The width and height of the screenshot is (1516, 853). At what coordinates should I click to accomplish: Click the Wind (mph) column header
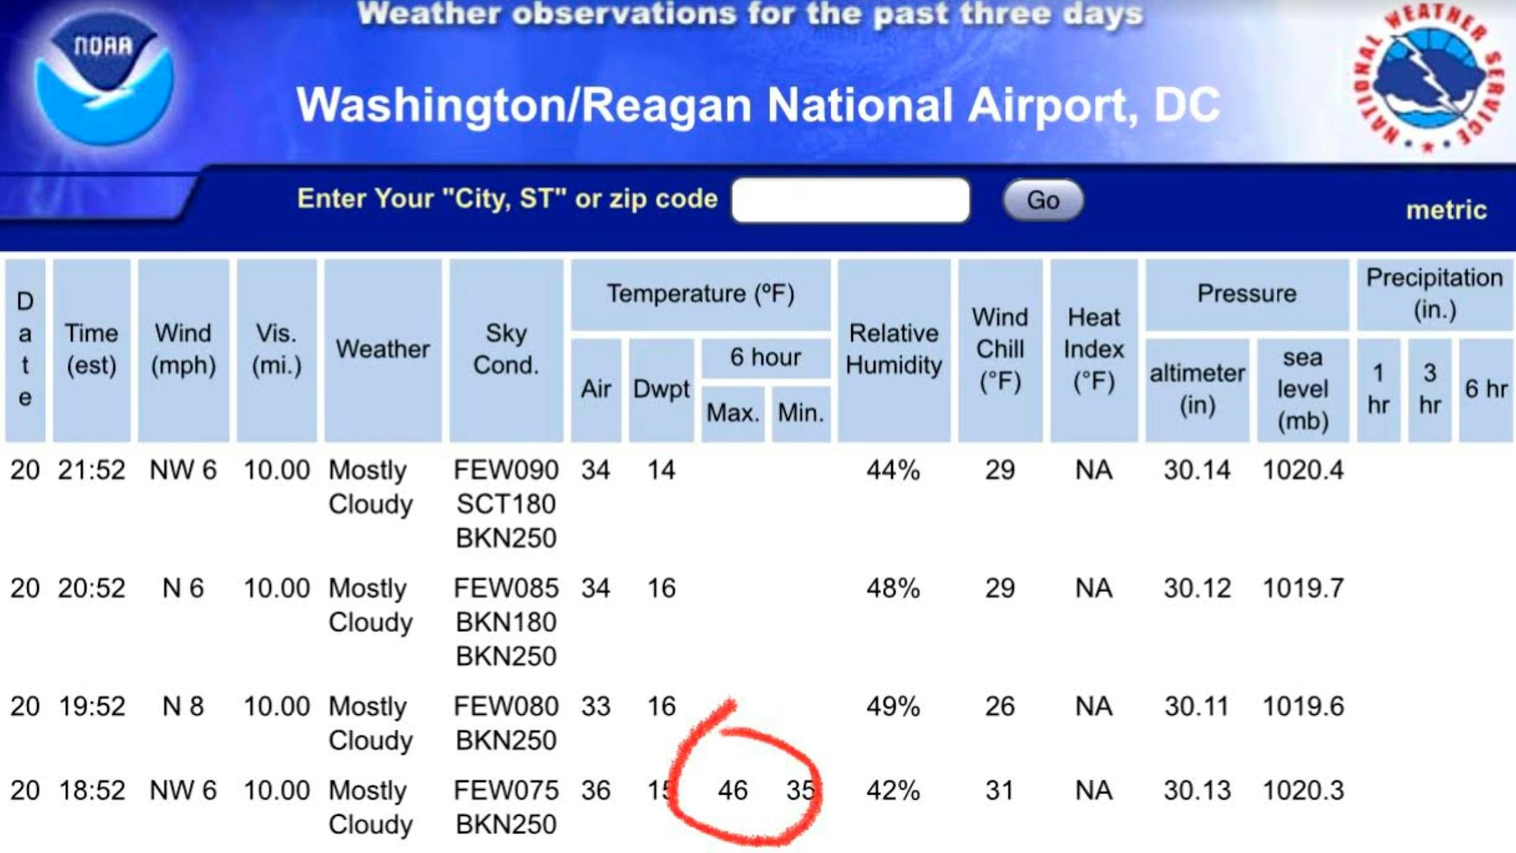(x=183, y=350)
